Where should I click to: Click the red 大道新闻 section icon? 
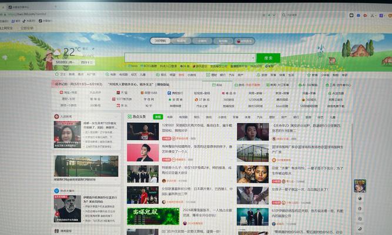click(56, 116)
